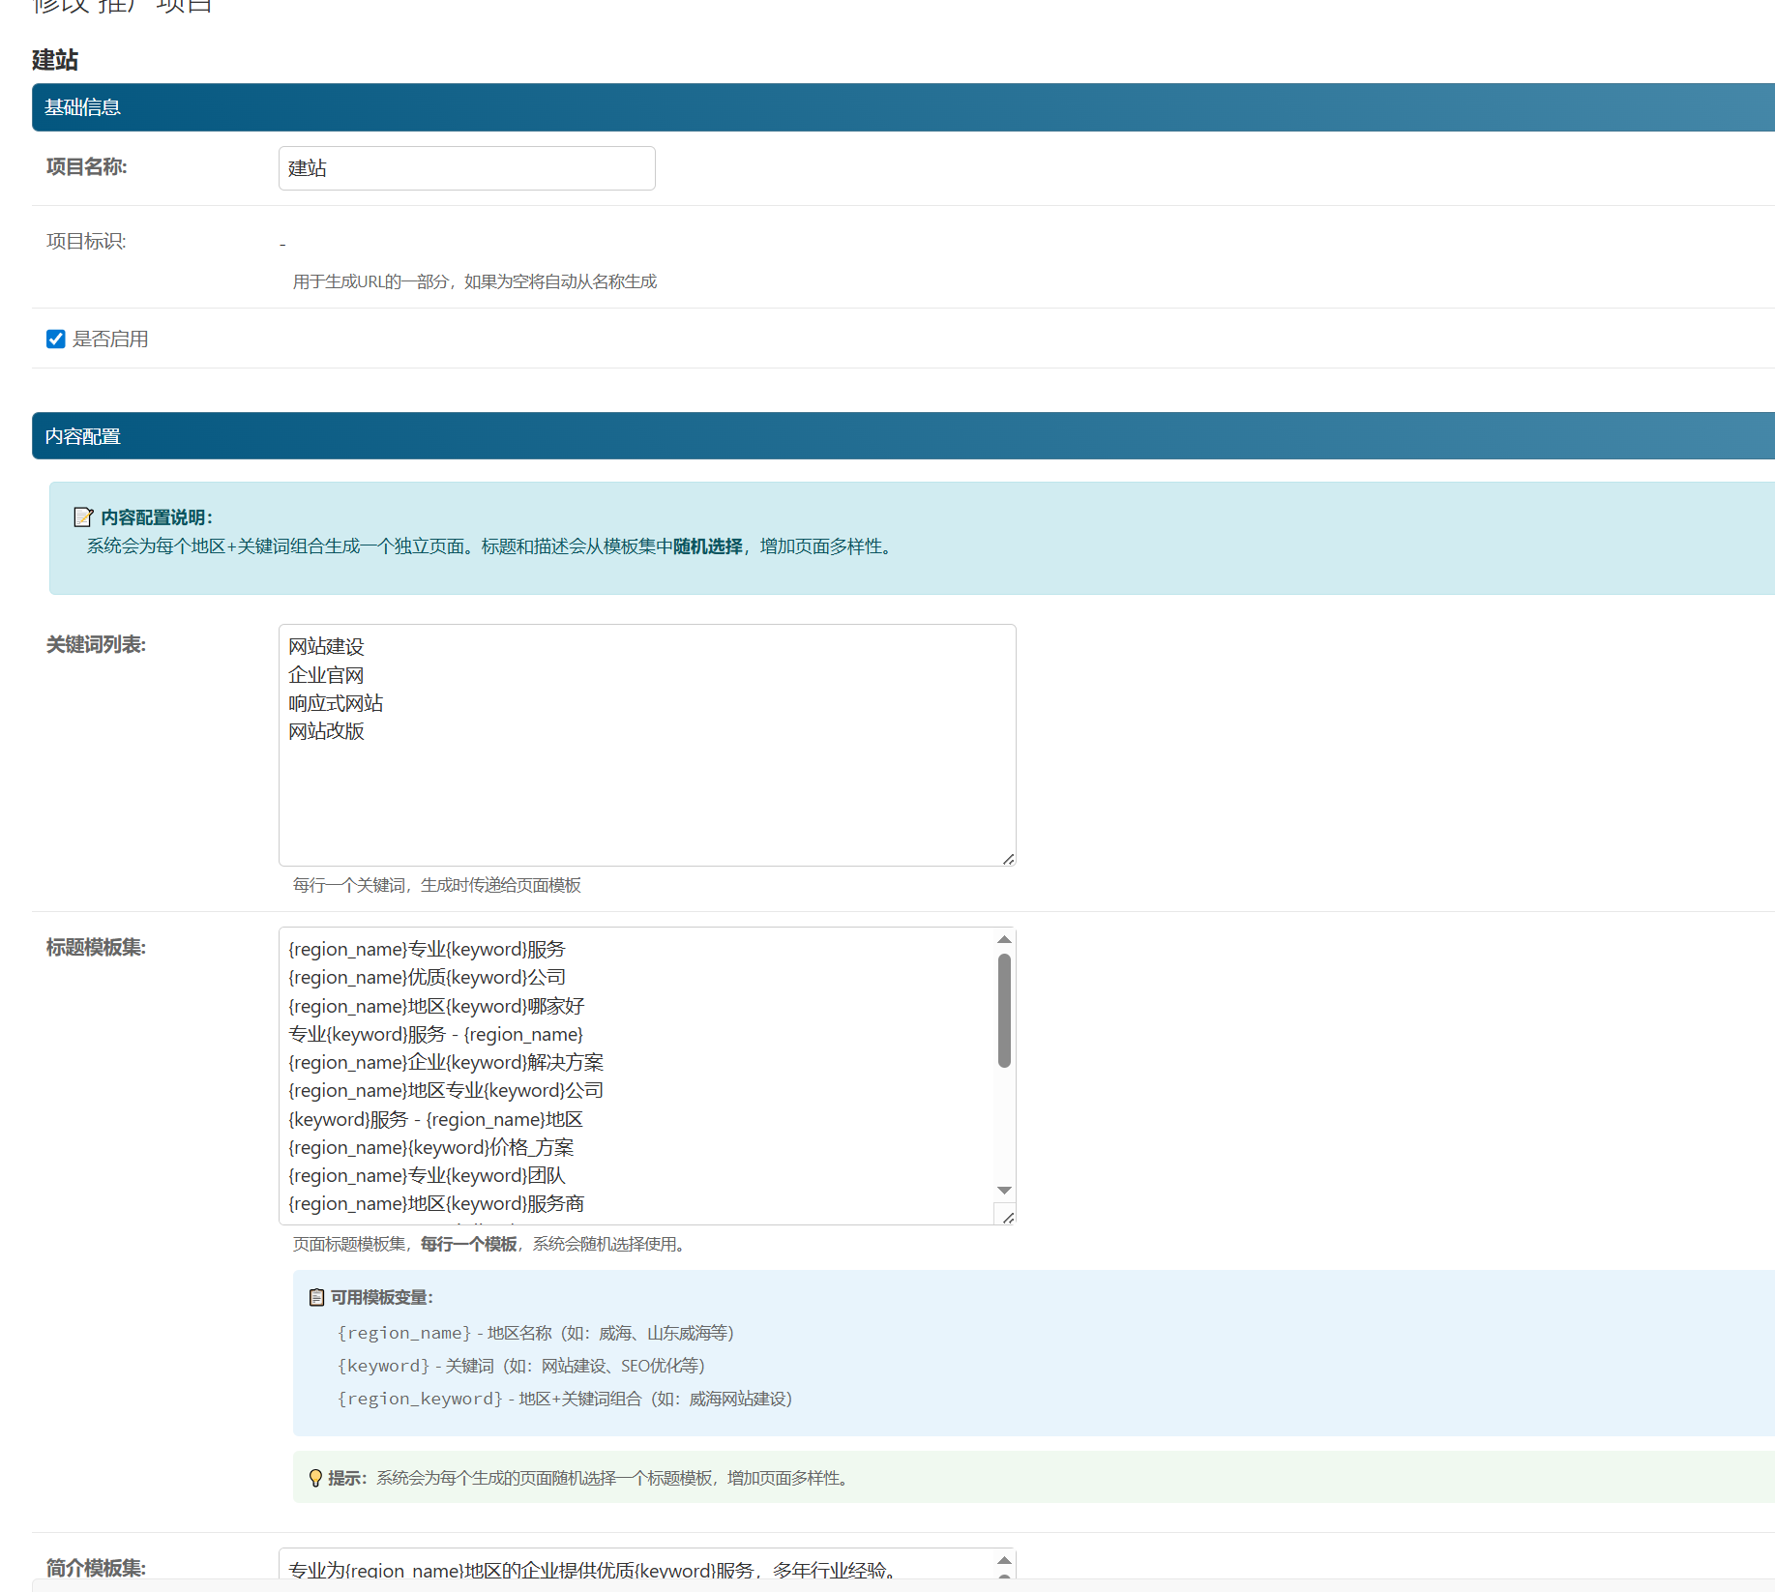Click the resize grip of 标题模板集 textarea
The width and height of the screenshot is (1775, 1592).
point(1008,1218)
